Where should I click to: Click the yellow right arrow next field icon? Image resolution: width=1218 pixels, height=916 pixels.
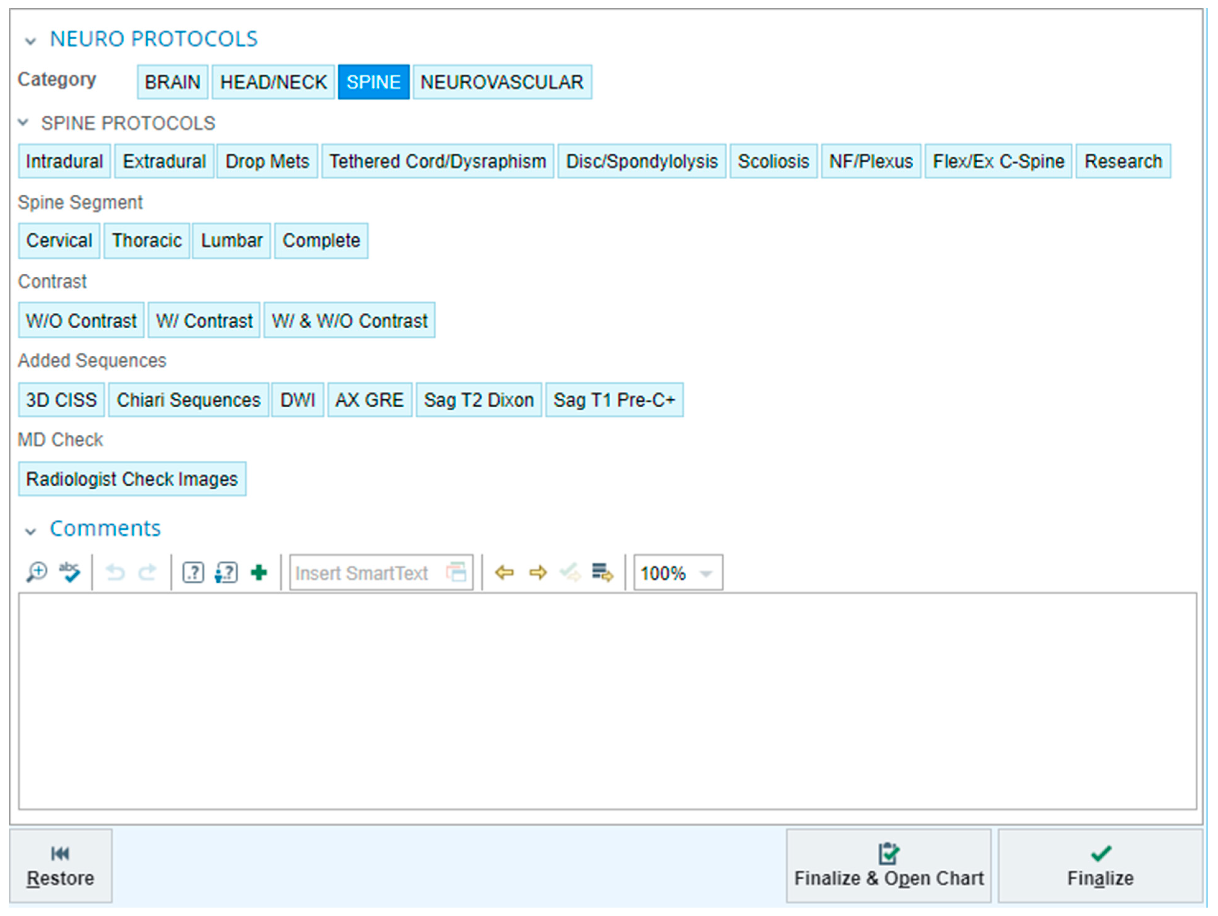537,573
